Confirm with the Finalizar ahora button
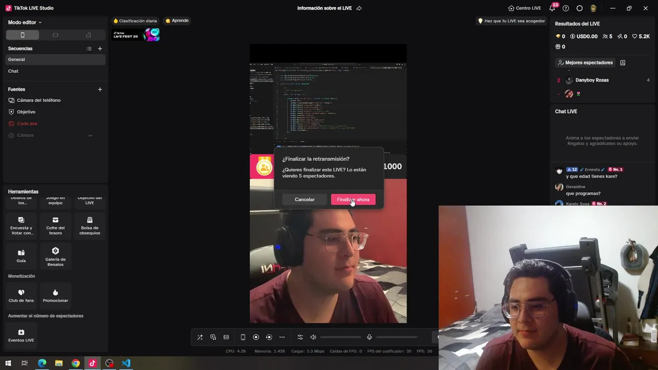The width and height of the screenshot is (658, 370). tap(353, 199)
